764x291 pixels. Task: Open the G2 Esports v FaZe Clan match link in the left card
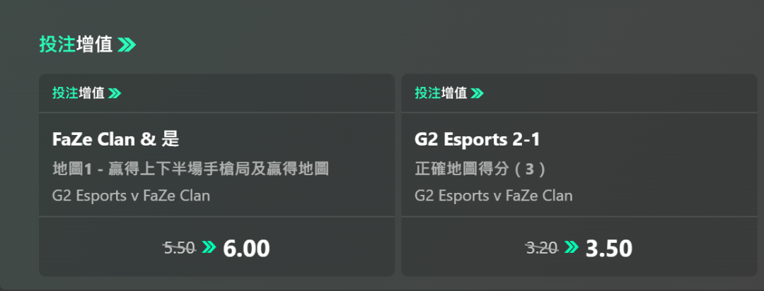131,196
